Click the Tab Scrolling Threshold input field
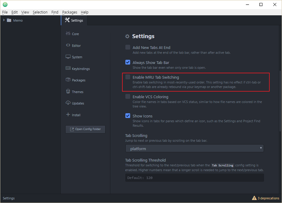 tap(195, 178)
